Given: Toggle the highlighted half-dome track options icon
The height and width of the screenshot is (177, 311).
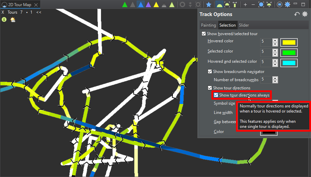Looking at the screenshot, I should point(219,4).
